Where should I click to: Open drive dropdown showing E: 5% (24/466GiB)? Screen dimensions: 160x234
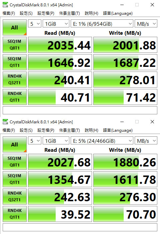[x=102, y=141]
